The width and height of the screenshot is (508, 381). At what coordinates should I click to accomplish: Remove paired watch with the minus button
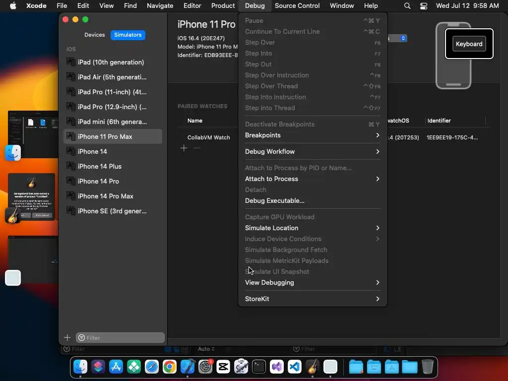[196, 148]
